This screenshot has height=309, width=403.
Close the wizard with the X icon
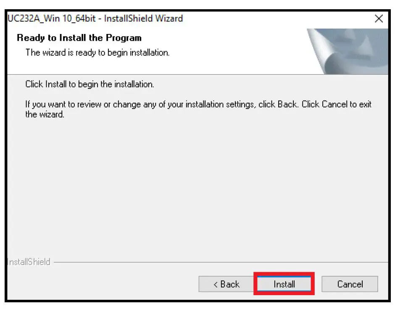379,18
